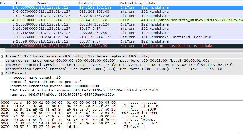The height and width of the screenshot is (135, 243).
Task: Click the left arrow of the horizontal scrollbar
Action: [2, 50]
